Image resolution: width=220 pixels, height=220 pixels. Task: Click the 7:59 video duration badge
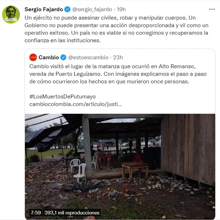coord(36,213)
